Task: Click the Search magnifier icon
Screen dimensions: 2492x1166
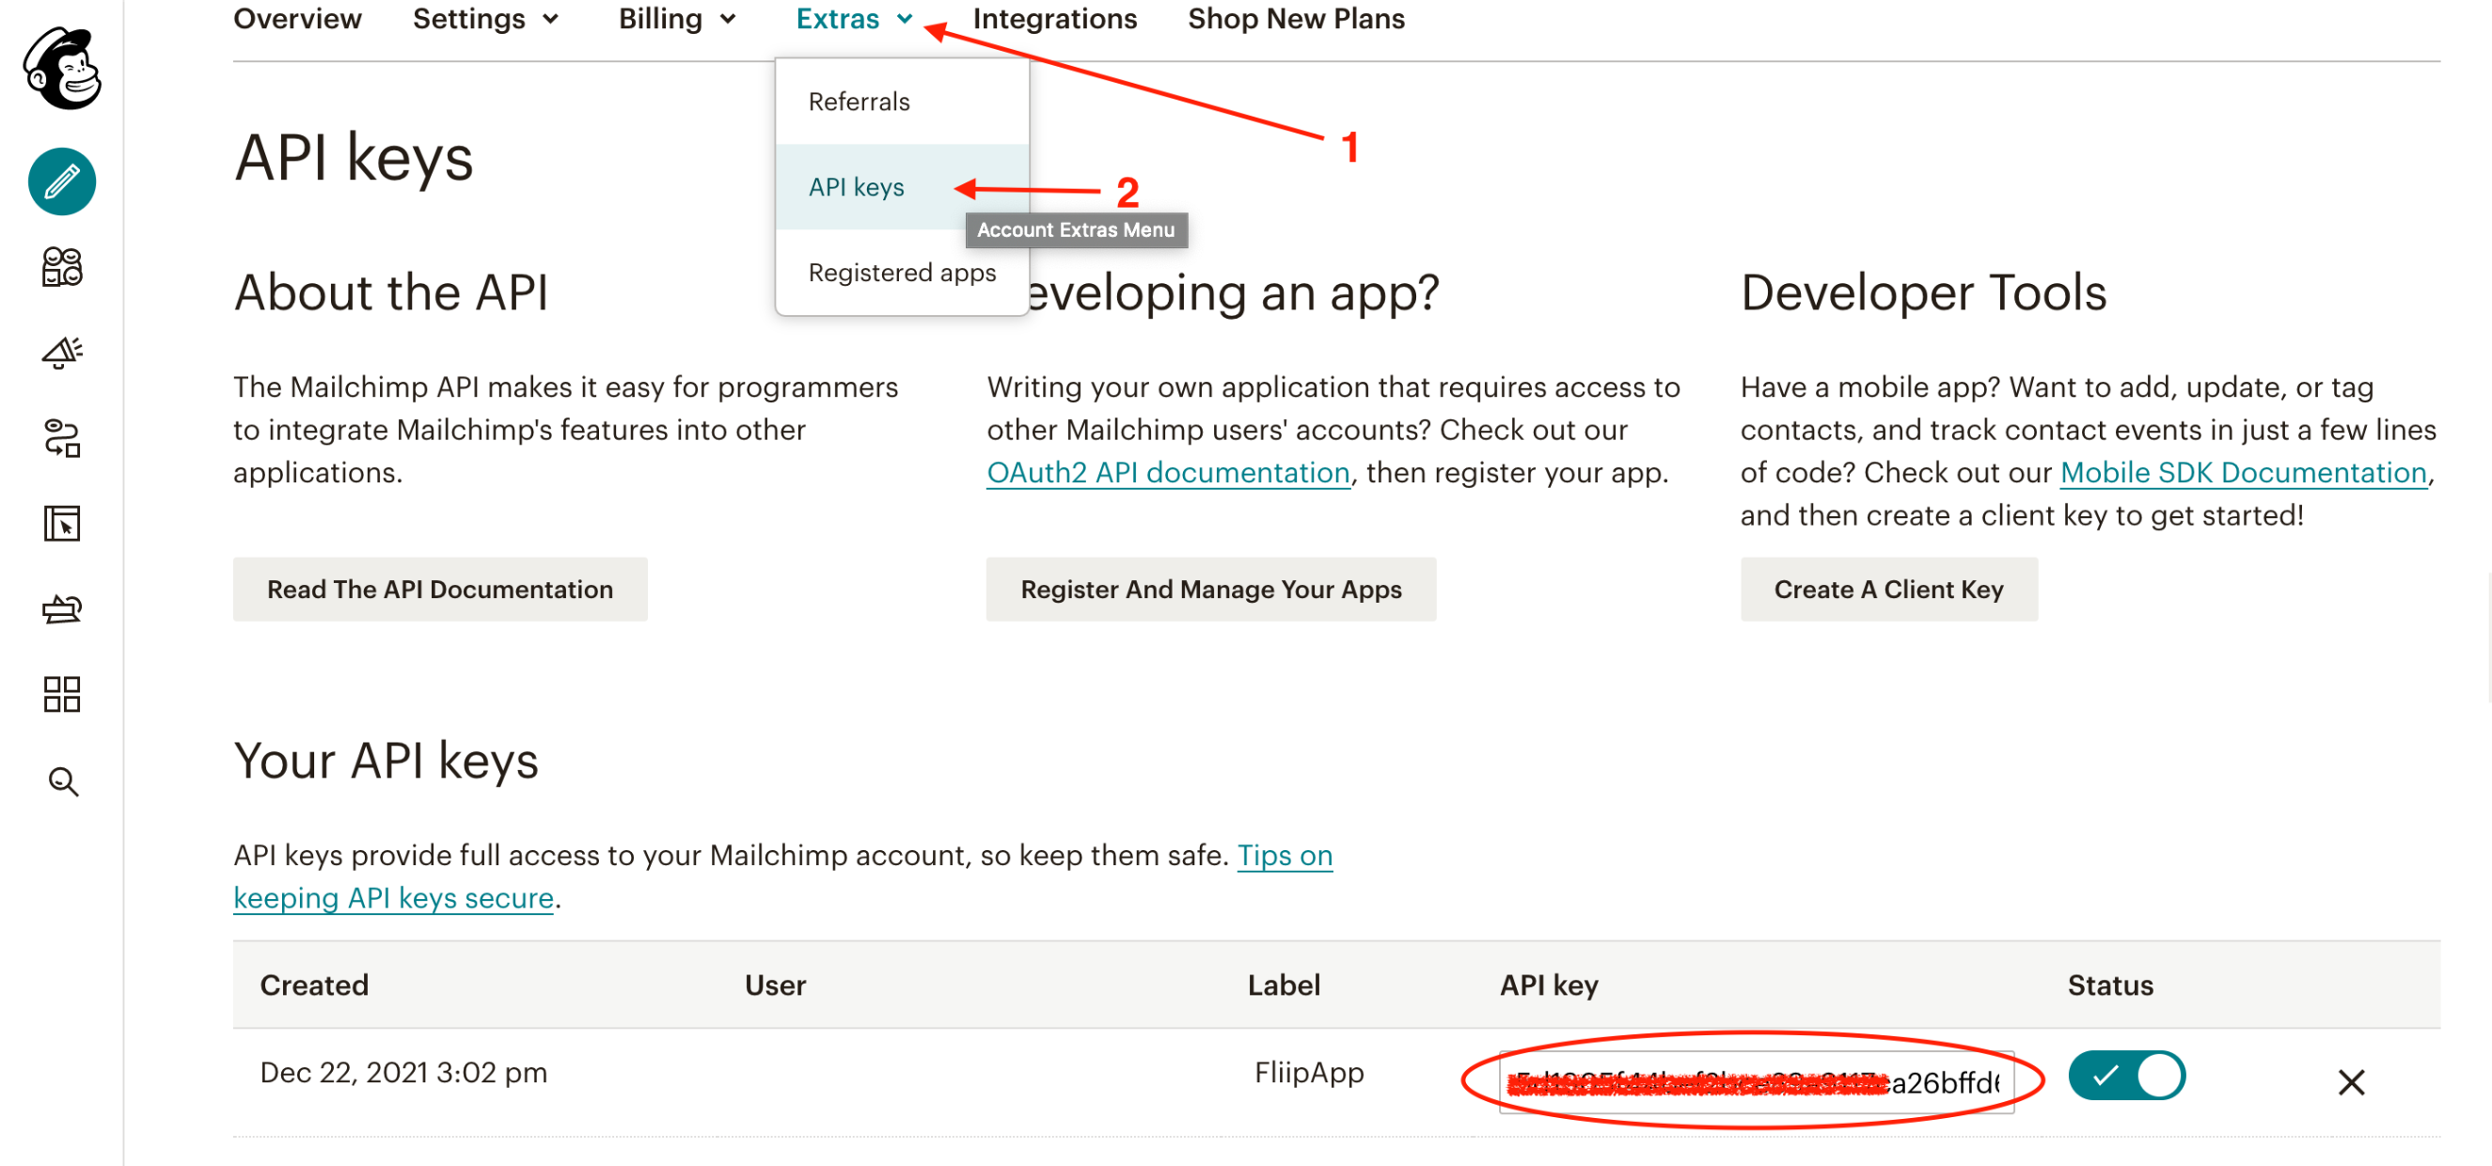Action: click(x=62, y=780)
